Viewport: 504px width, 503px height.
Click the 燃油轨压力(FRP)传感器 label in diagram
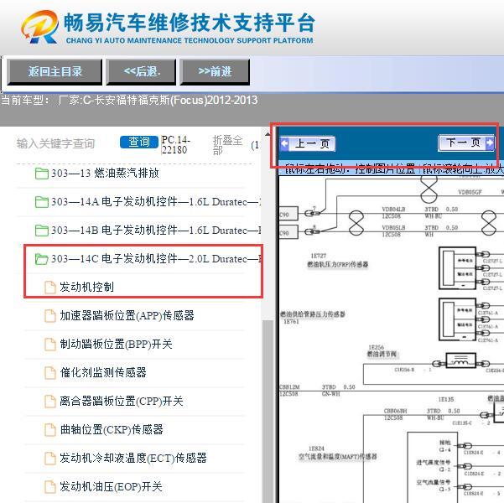(337, 264)
